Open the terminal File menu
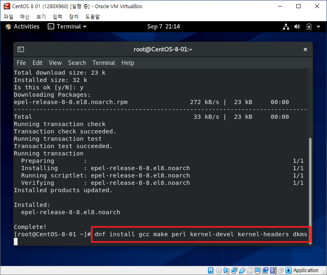 pyautogui.click(x=21, y=63)
